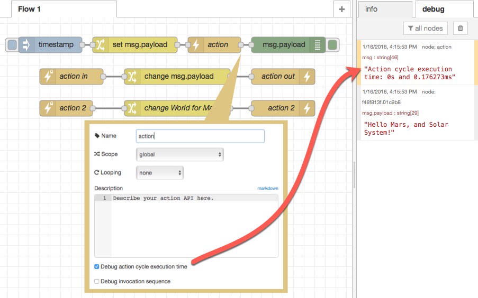
Task: Click the shuffle icon beside Scope label
Action: click(x=97, y=154)
